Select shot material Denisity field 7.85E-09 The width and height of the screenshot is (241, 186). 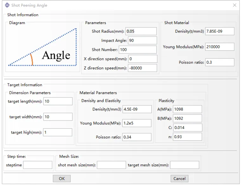click(x=220, y=31)
